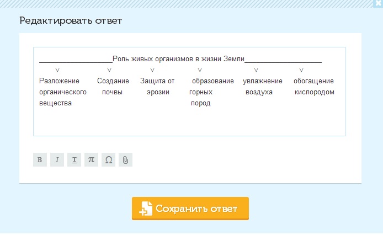Toggle italic formatting (I icon)
The height and width of the screenshot is (235, 383).
(x=57, y=160)
